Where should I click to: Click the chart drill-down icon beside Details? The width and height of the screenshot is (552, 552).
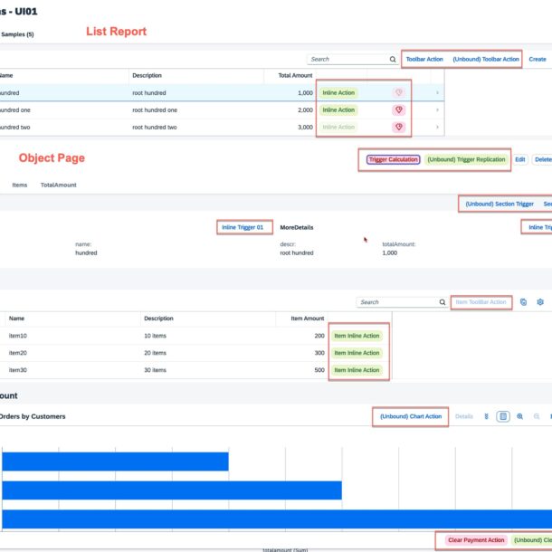pyautogui.click(x=486, y=416)
